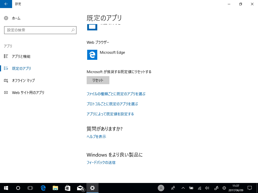
Task: Open Cortana circle on taskbar
Action: (x=18, y=188)
